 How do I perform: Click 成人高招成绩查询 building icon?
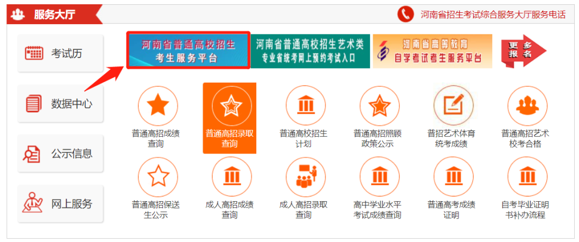(x=232, y=177)
